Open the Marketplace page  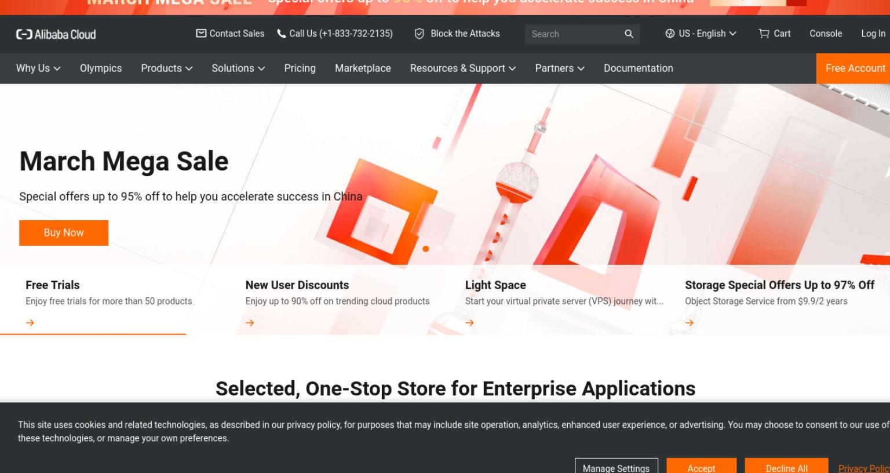point(363,68)
